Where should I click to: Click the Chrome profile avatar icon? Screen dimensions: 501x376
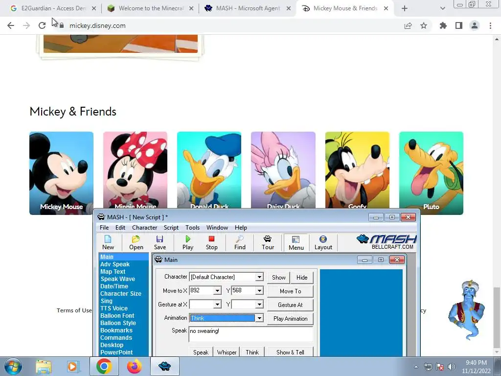pos(475,25)
